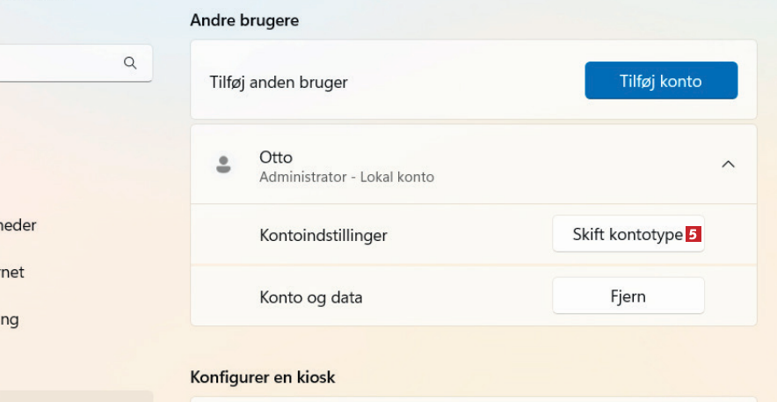Click the Otto account name
This screenshot has width=777, height=402.
pyautogui.click(x=276, y=157)
